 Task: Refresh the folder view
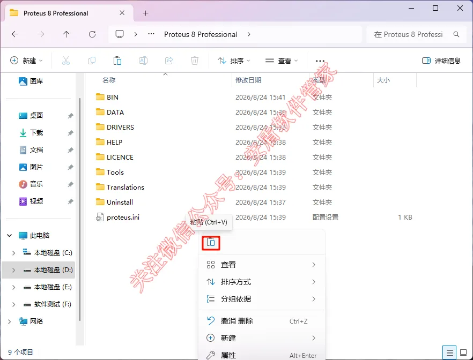[x=92, y=34]
